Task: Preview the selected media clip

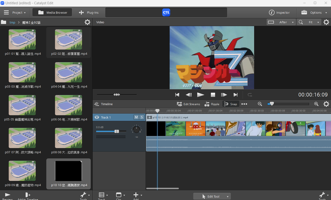Action: (7, 196)
